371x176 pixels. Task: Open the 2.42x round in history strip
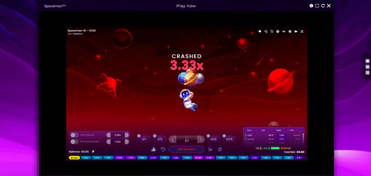pos(153,158)
